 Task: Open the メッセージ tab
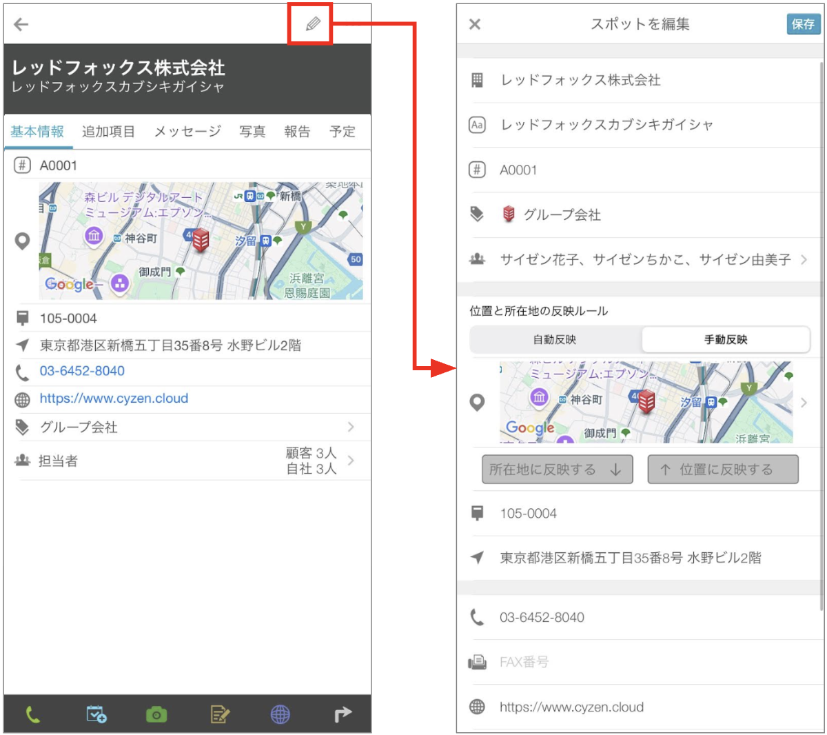point(187,132)
